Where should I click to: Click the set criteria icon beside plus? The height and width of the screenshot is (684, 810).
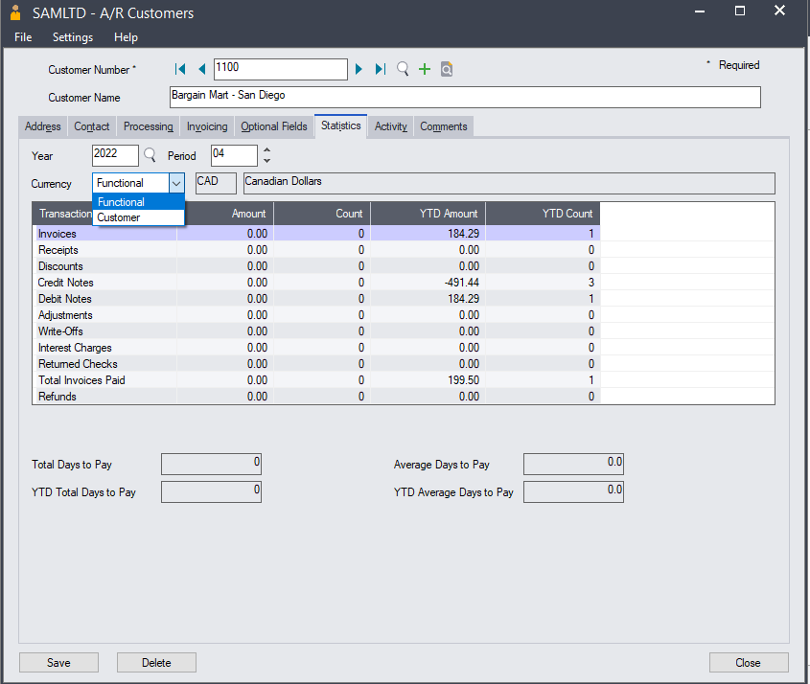click(447, 69)
